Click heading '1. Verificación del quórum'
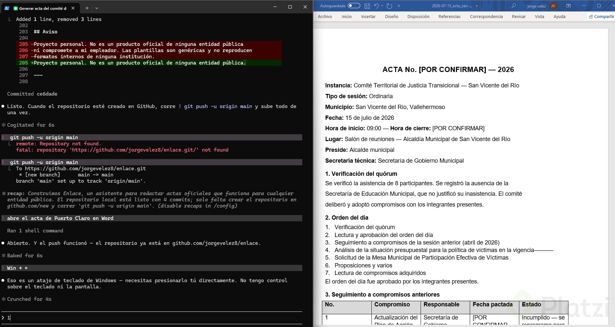Screen dimensions: 615x327 tap(361, 174)
